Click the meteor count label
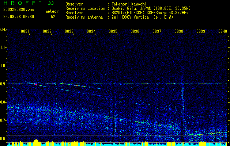 click(52, 11)
